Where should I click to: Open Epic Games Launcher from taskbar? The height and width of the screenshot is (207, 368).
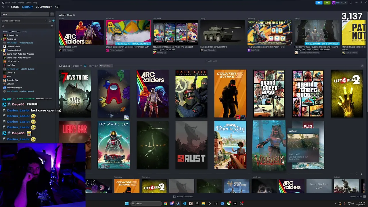[197, 204]
